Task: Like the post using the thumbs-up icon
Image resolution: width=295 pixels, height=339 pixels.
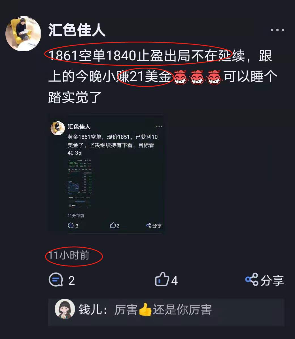Action: [162, 279]
